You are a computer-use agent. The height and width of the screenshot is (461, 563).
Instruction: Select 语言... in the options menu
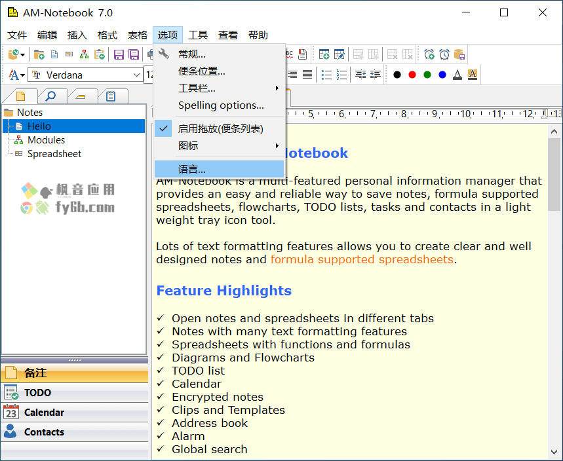(220, 169)
